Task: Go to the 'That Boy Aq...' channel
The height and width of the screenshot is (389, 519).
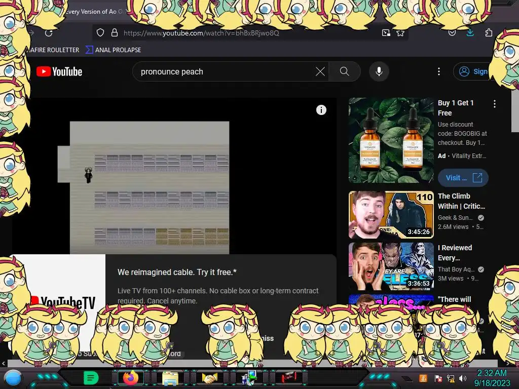Action: coord(456,269)
